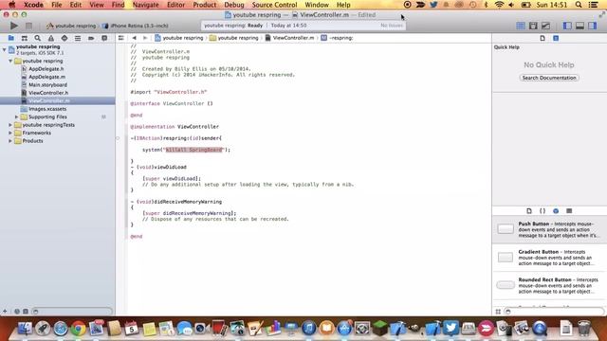607x341 pixels.
Task: Open the Editor menu
Action: [175, 5]
